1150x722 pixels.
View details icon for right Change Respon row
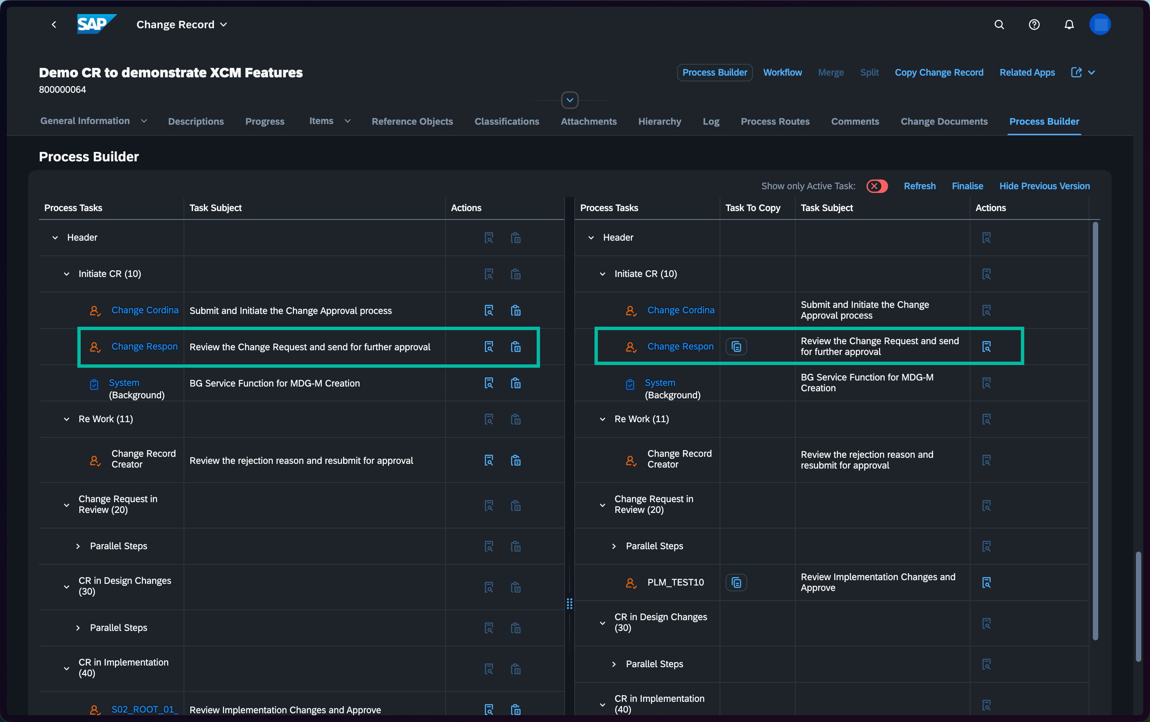coord(986,347)
